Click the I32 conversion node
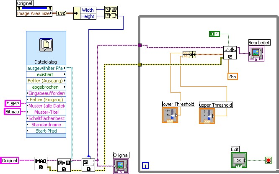Viewport: 279px width, 174px height. click(x=61, y=13)
